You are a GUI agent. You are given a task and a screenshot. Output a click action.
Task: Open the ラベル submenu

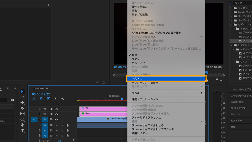pos(166,93)
